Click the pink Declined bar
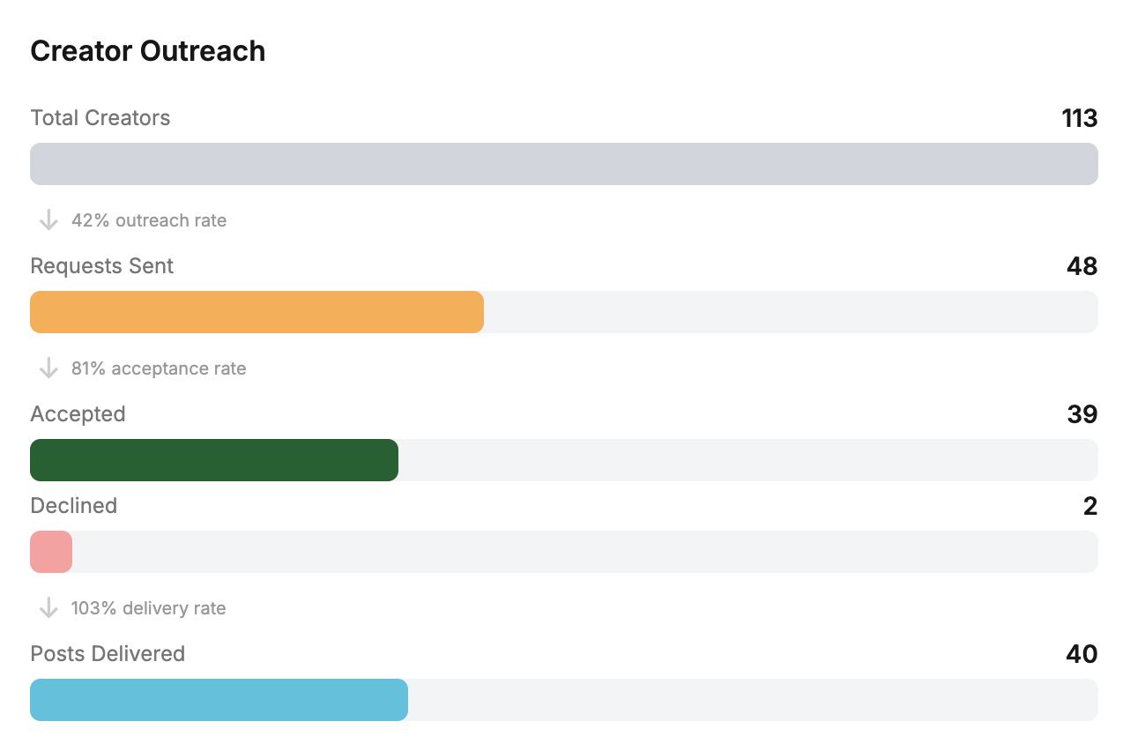Viewport: 1130px width, 751px height. (51, 552)
